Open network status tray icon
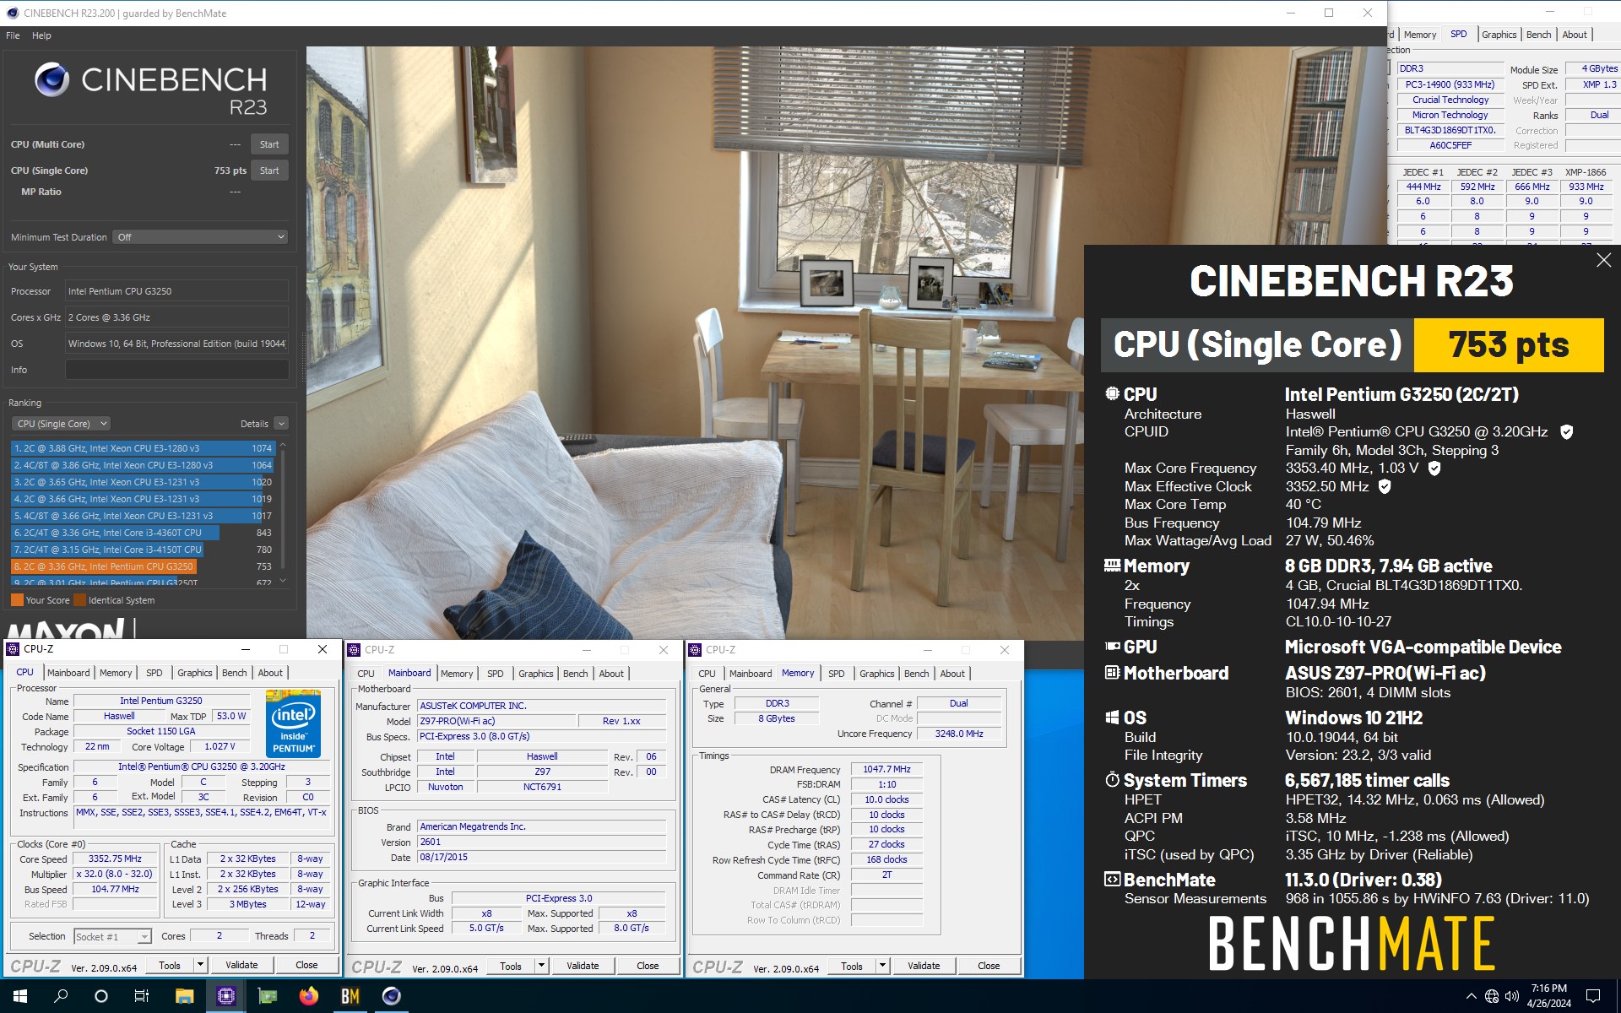The width and height of the screenshot is (1621, 1013). (1492, 996)
